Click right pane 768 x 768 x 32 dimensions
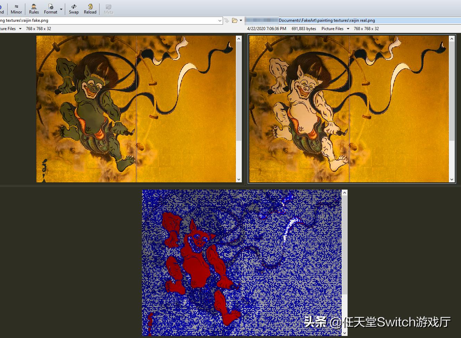This screenshot has height=338, width=461. pos(366,29)
